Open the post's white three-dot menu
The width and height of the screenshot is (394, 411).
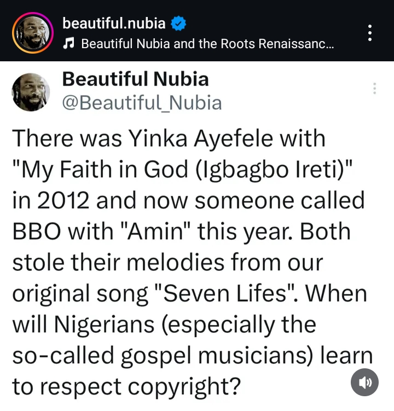coord(370,33)
